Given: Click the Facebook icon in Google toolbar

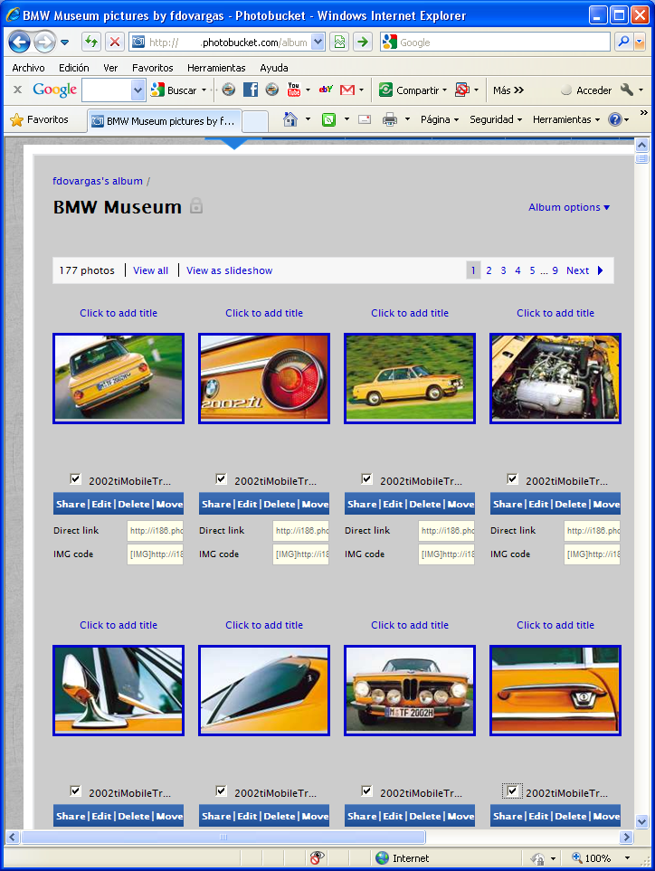Looking at the screenshot, I should click(251, 90).
